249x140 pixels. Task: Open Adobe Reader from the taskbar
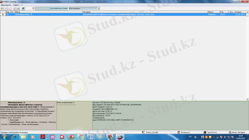pos(43,137)
